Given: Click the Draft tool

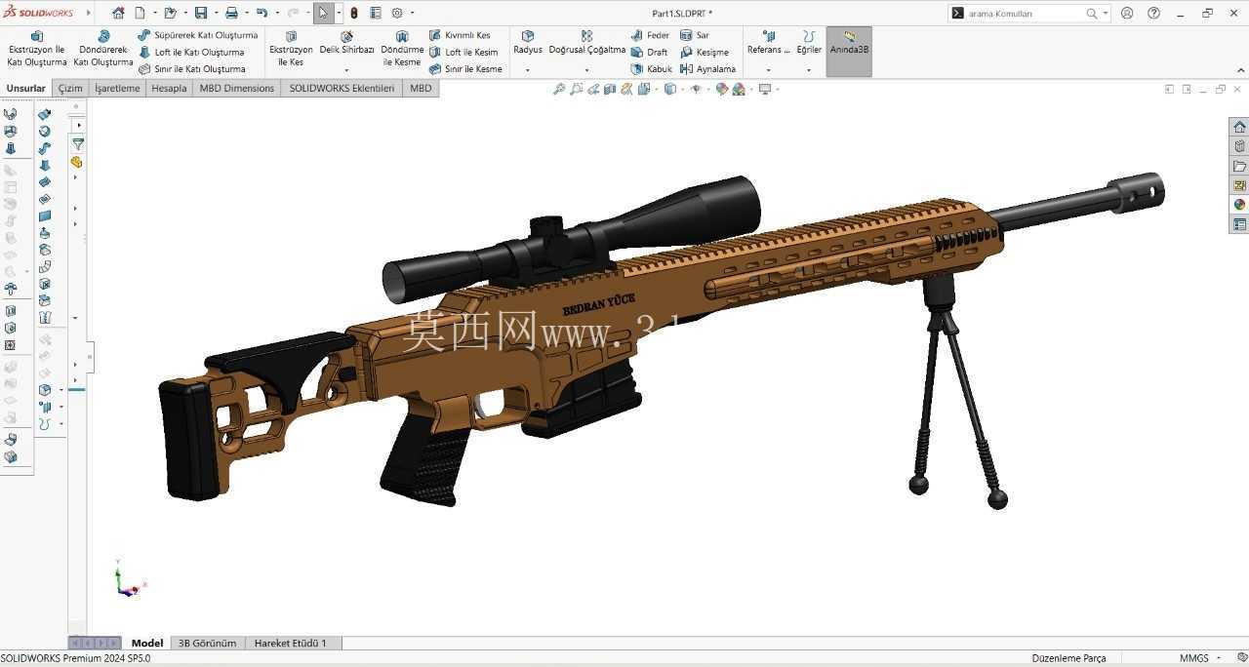Looking at the screenshot, I should [650, 52].
